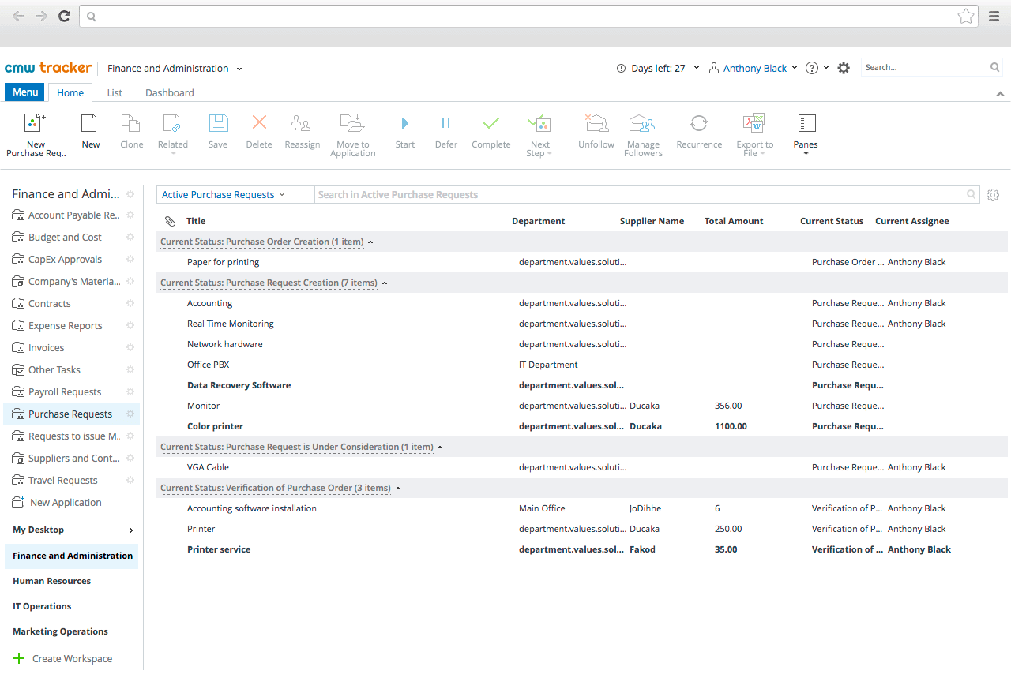1011x678 pixels.
Task: Toggle favorite star beside Purchase Requests
Action: (x=130, y=414)
